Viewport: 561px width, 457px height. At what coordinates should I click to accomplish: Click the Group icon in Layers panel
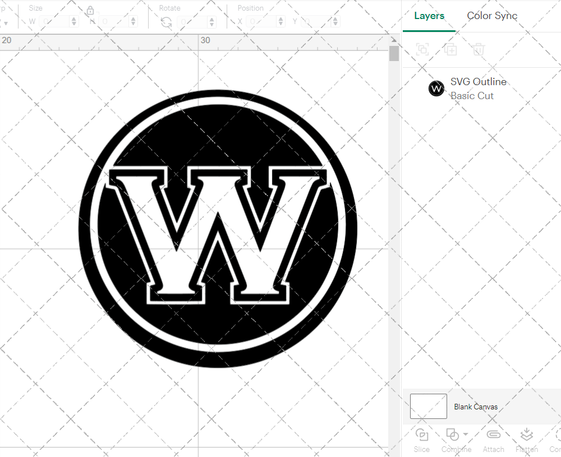[422, 49]
